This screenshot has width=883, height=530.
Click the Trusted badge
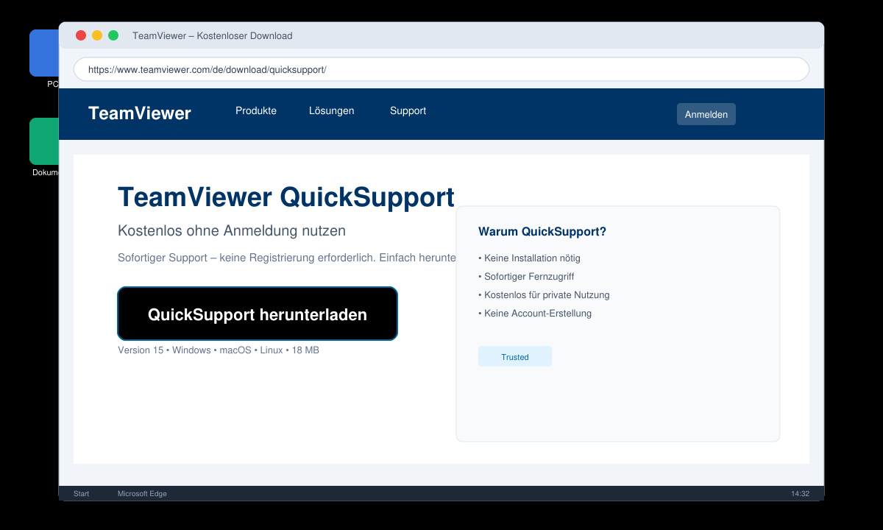pyautogui.click(x=515, y=356)
